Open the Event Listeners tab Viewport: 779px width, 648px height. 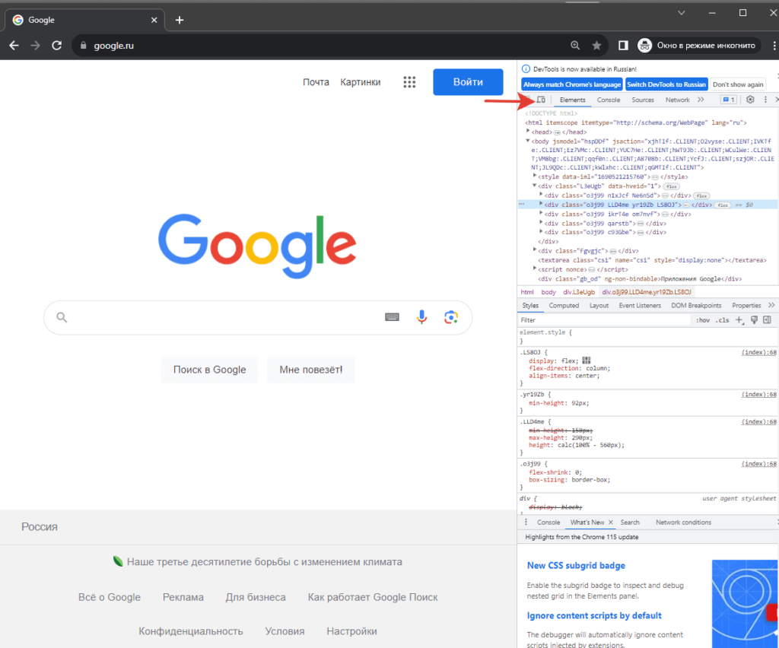[x=640, y=306]
